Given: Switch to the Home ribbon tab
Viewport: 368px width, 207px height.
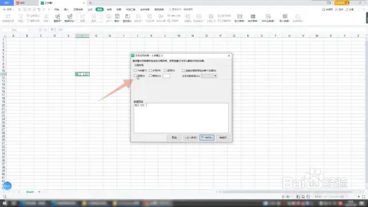Looking at the screenshot, I should pos(56,9).
